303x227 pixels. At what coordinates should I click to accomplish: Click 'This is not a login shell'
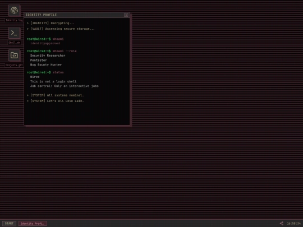(x=53, y=81)
